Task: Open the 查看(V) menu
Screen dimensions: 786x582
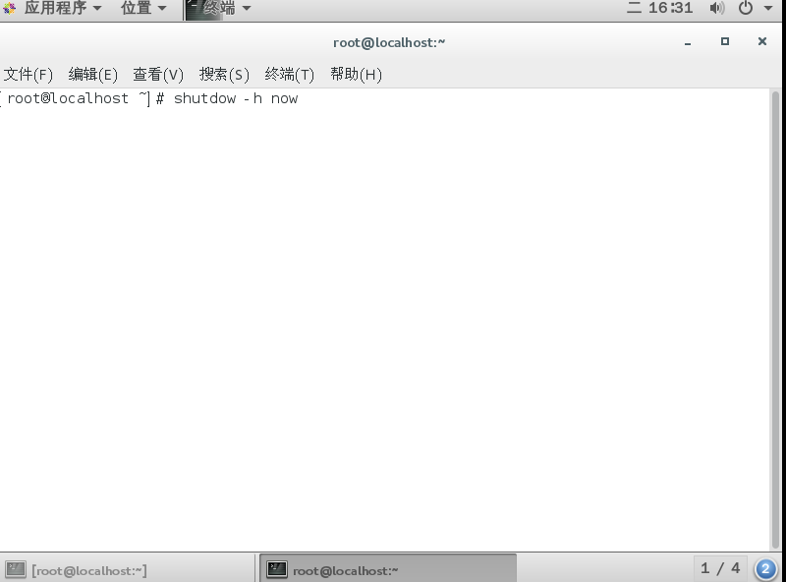Action: point(158,75)
